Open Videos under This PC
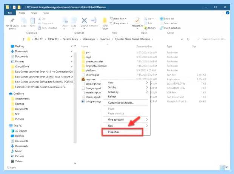 (19, 162)
